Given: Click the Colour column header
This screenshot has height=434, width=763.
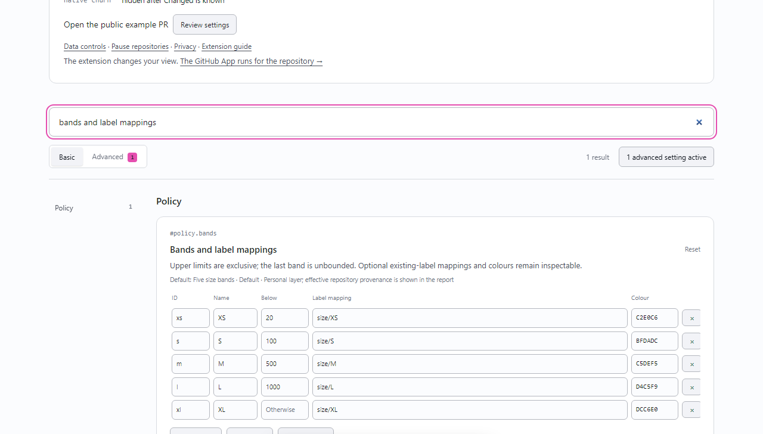Looking at the screenshot, I should (x=640, y=297).
